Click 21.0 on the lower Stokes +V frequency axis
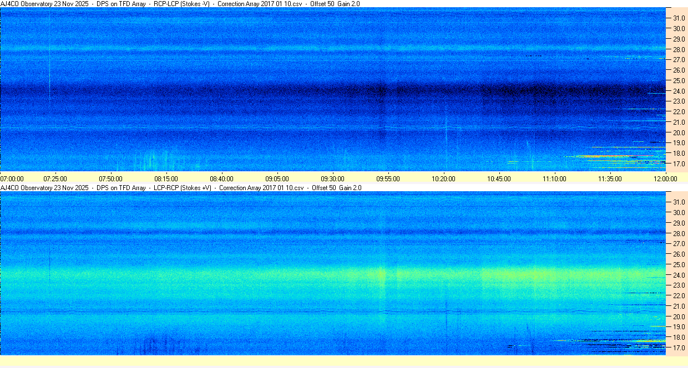 pos(679,306)
